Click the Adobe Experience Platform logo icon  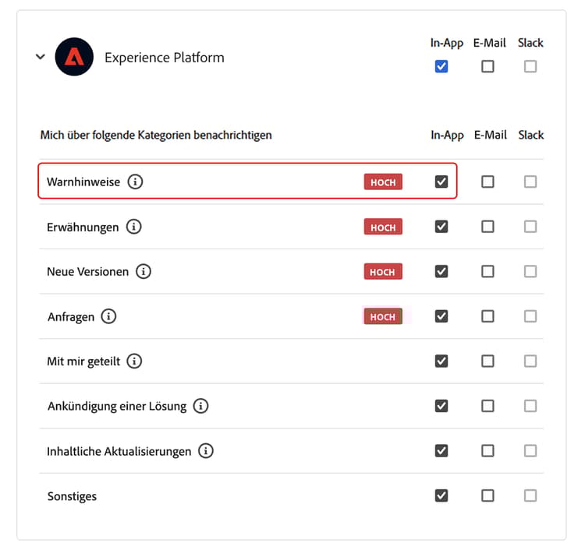pyautogui.click(x=74, y=57)
